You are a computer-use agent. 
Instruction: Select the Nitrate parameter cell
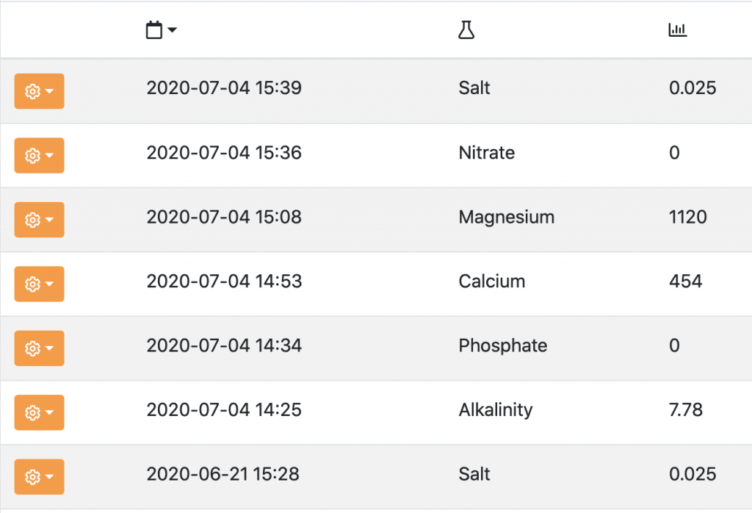[486, 153]
